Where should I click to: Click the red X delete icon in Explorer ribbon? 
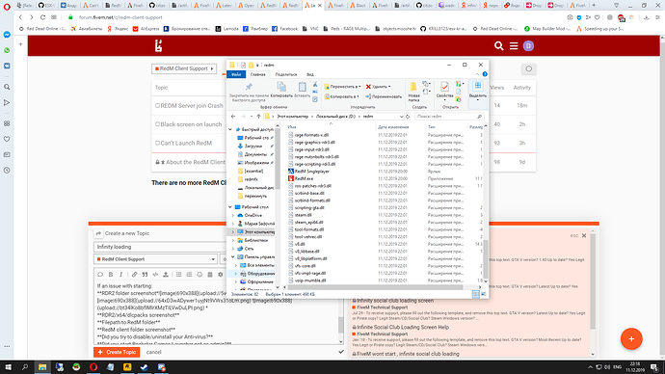tap(368, 87)
